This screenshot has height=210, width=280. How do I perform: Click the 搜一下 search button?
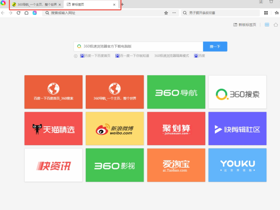(215, 47)
